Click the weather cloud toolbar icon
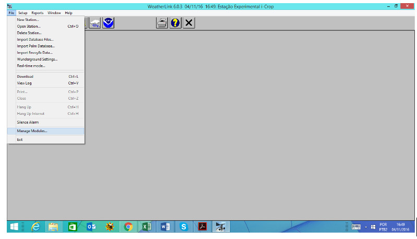Screen dimensions: 417x239 (x=94, y=23)
